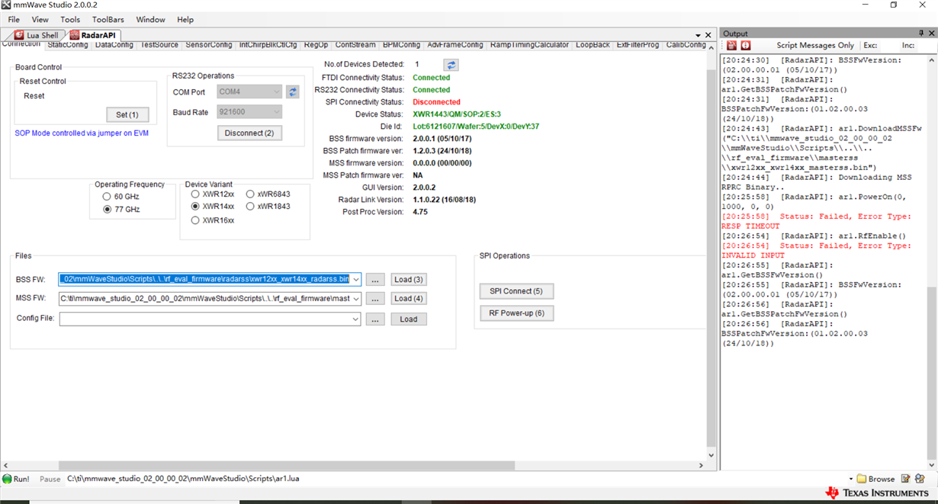Screen dimensions: 938x504
Task: Open the RegOp tab
Action: (x=316, y=45)
